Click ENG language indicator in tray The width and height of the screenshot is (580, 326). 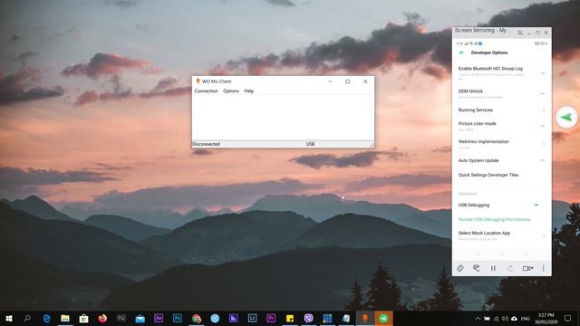click(526, 319)
